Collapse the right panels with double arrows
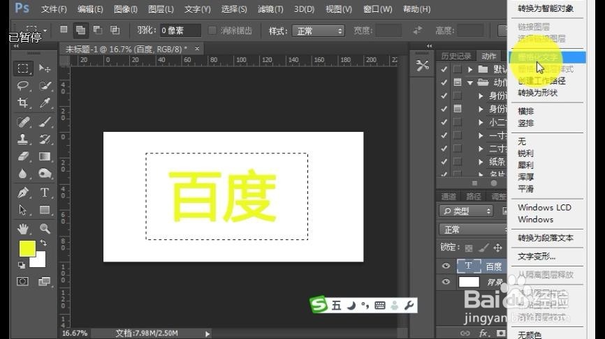 429,46
